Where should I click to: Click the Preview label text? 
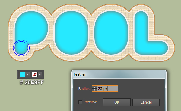(x=90, y=102)
